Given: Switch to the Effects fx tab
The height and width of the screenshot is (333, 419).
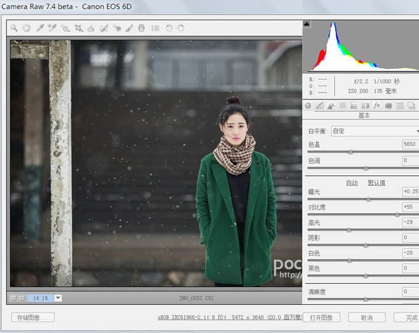Looking at the screenshot, I should (x=377, y=105).
